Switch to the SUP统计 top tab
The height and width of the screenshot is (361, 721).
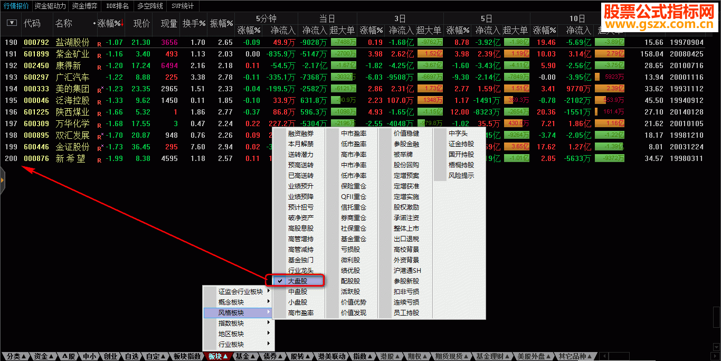coord(183,6)
